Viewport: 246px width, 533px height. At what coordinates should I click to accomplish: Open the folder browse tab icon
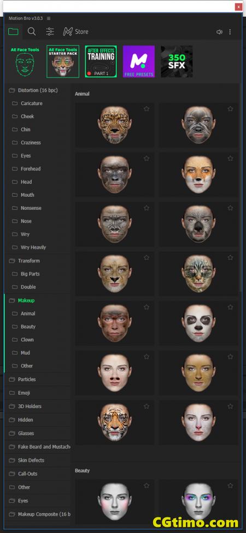coord(13,32)
